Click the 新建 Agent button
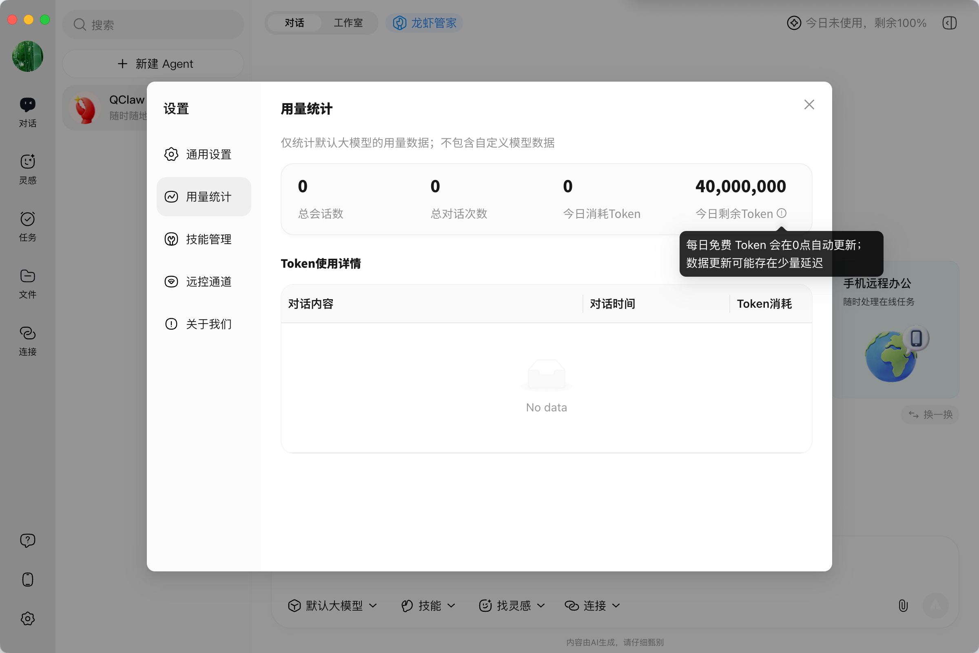This screenshot has height=653, width=979. (153, 64)
